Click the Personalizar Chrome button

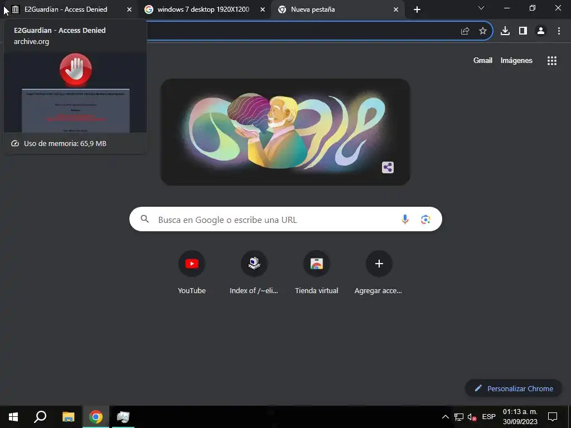point(514,388)
